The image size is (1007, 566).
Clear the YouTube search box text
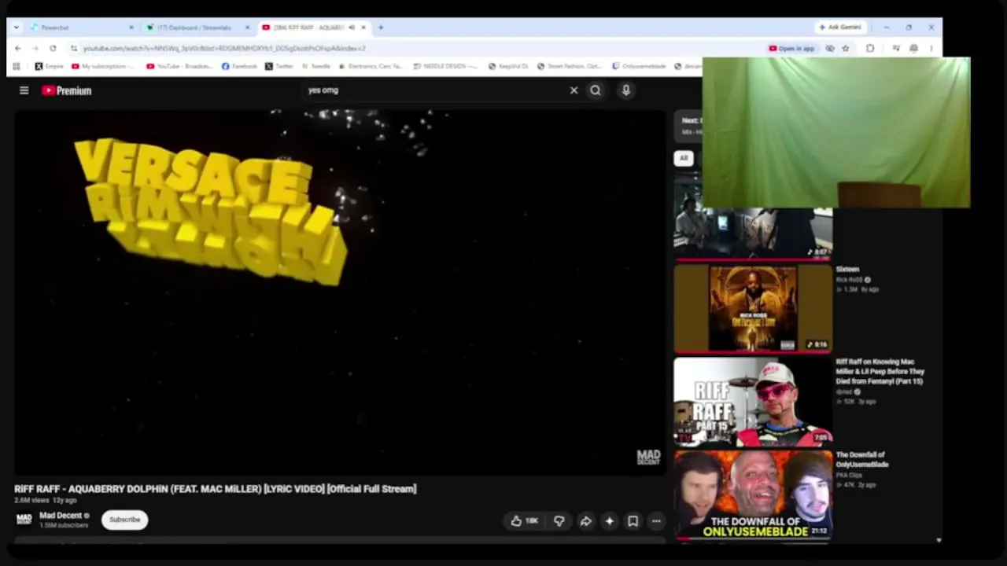coord(574,90)
